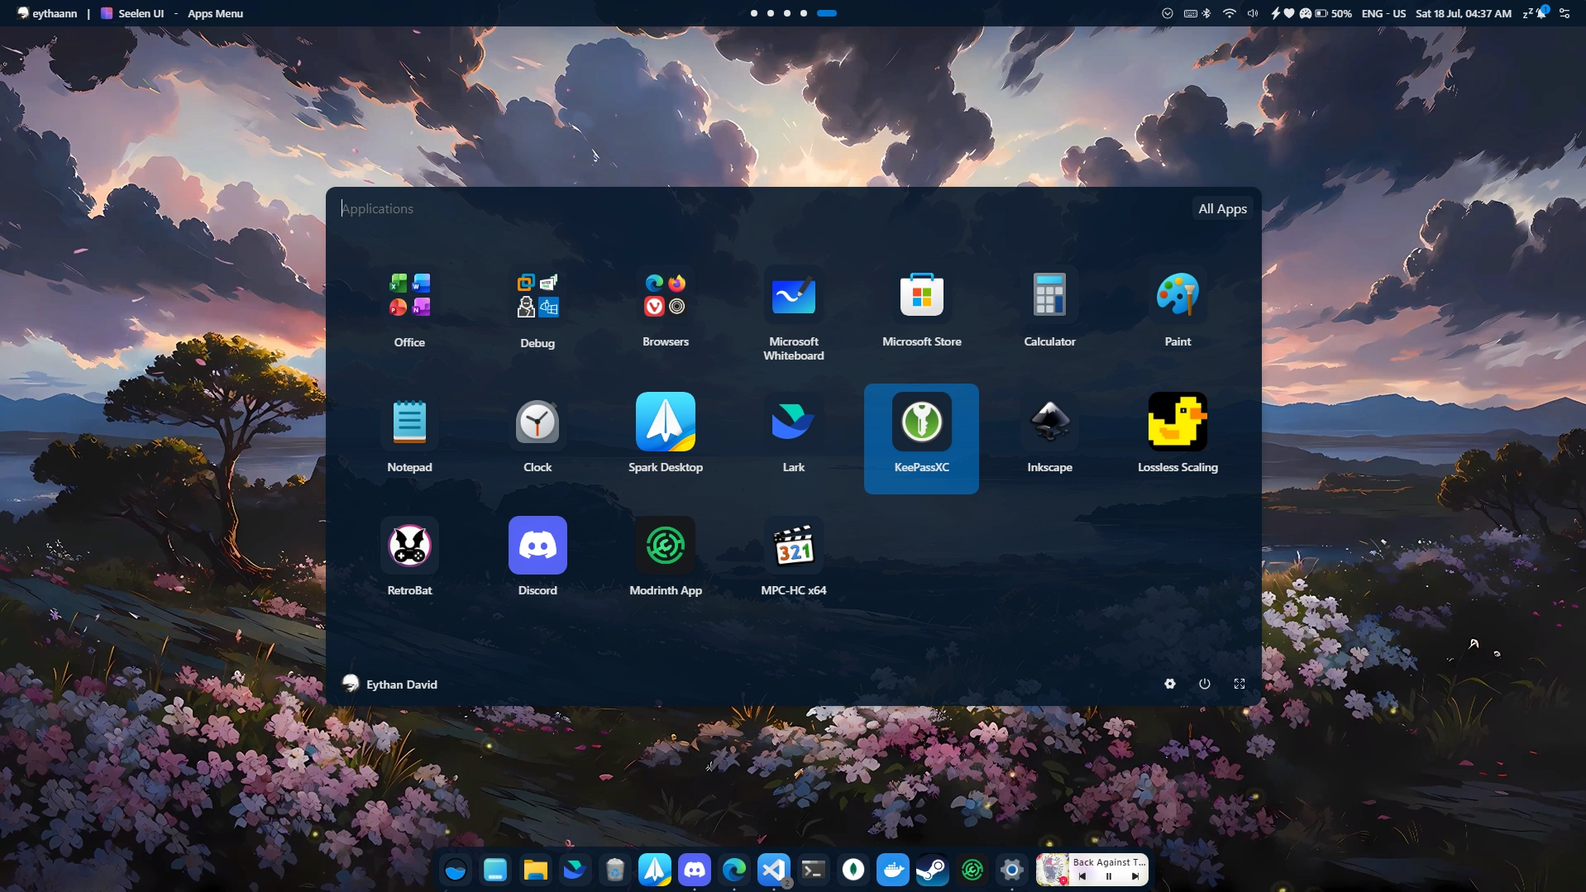Open Docker Desktop from the dock
Viewport: 1586px width, 892px height.
(x=893, y=870)
